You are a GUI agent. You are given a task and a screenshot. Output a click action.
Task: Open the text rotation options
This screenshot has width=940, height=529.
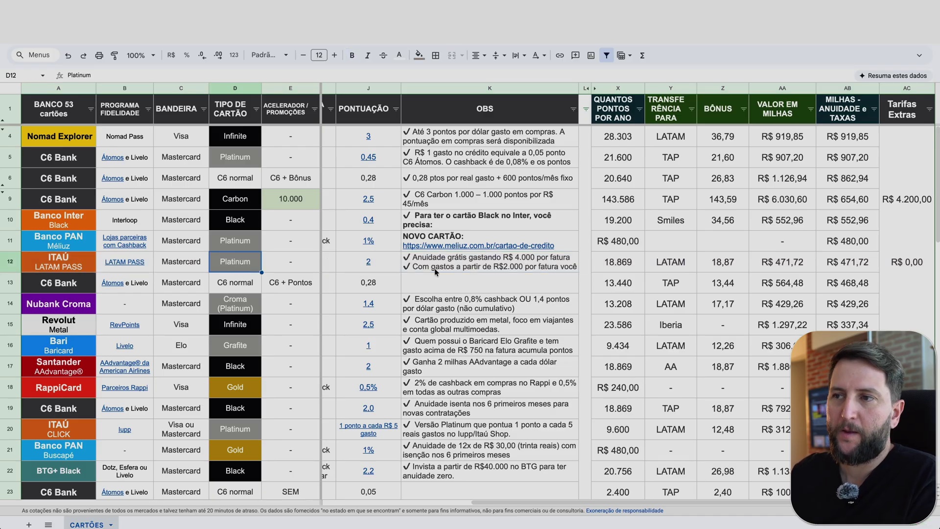(x=539, y=55)
